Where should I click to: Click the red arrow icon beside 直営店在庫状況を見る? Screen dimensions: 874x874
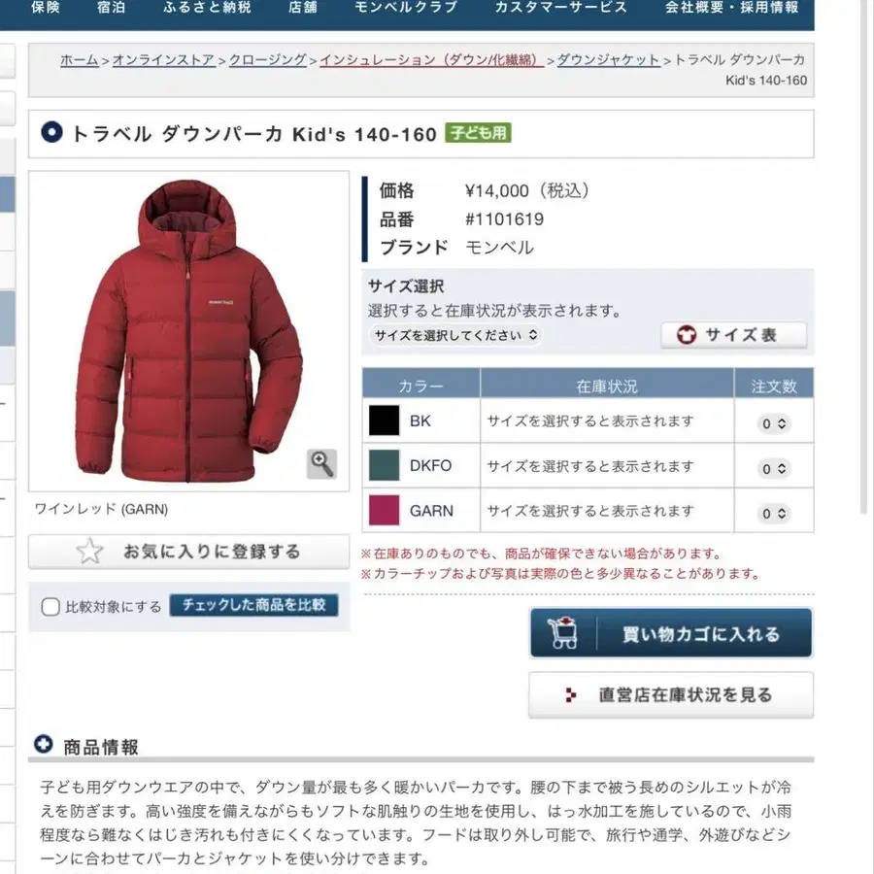tap(570, 695)
